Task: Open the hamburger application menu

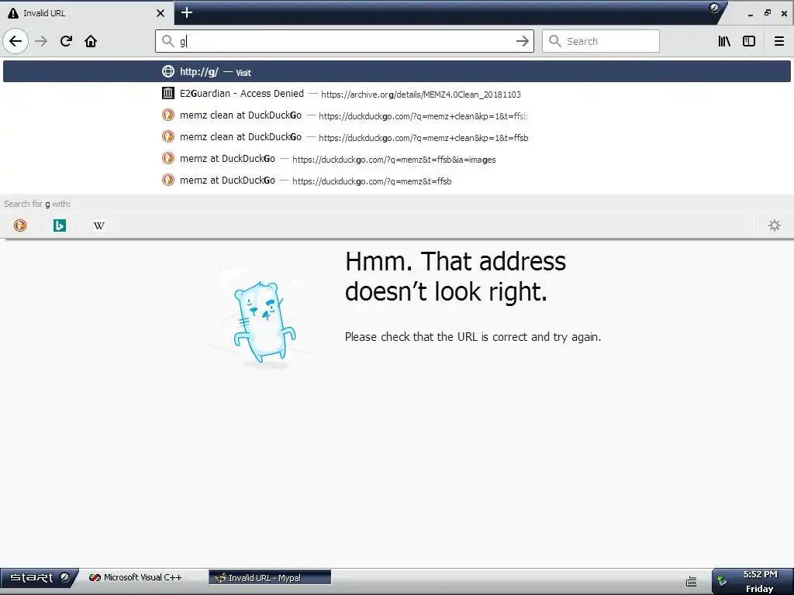Action: click(x=779, y=41)
